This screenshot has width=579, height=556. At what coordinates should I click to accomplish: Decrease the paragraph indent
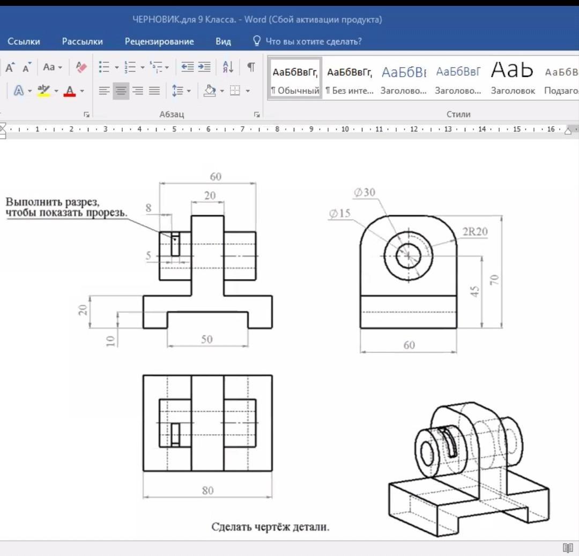click(187, 67)
